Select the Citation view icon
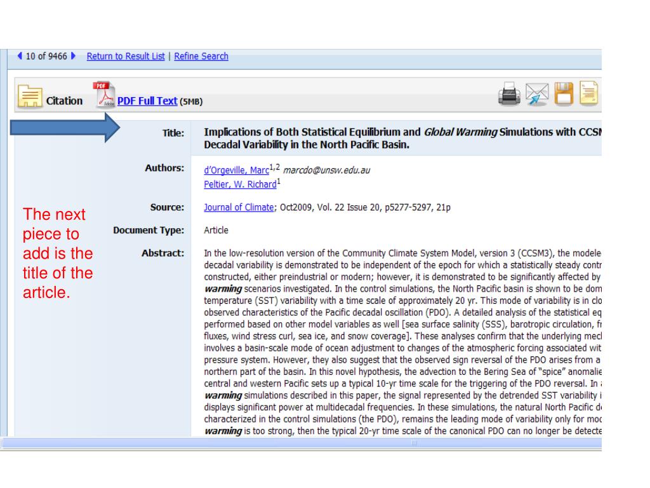The height and width of the screenshot is (488, 650). [29, 96]
